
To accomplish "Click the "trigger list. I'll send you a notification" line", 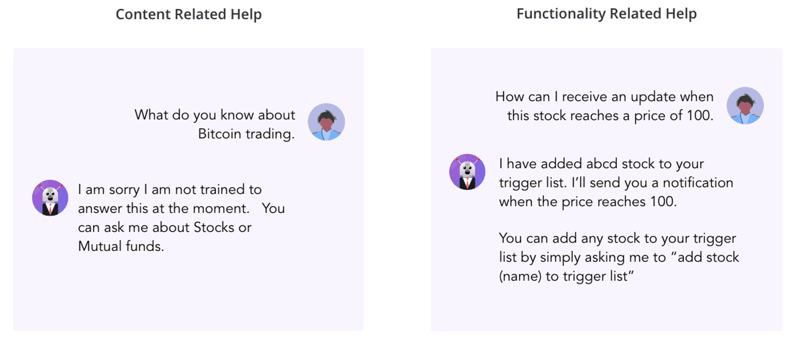I will (x=616, y=183).
